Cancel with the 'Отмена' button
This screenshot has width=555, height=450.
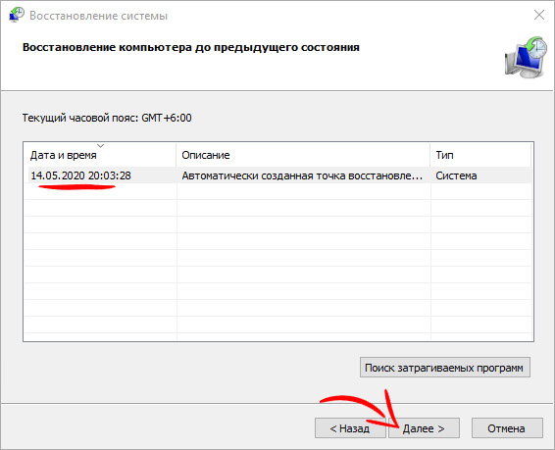click(x=507, y=428)
